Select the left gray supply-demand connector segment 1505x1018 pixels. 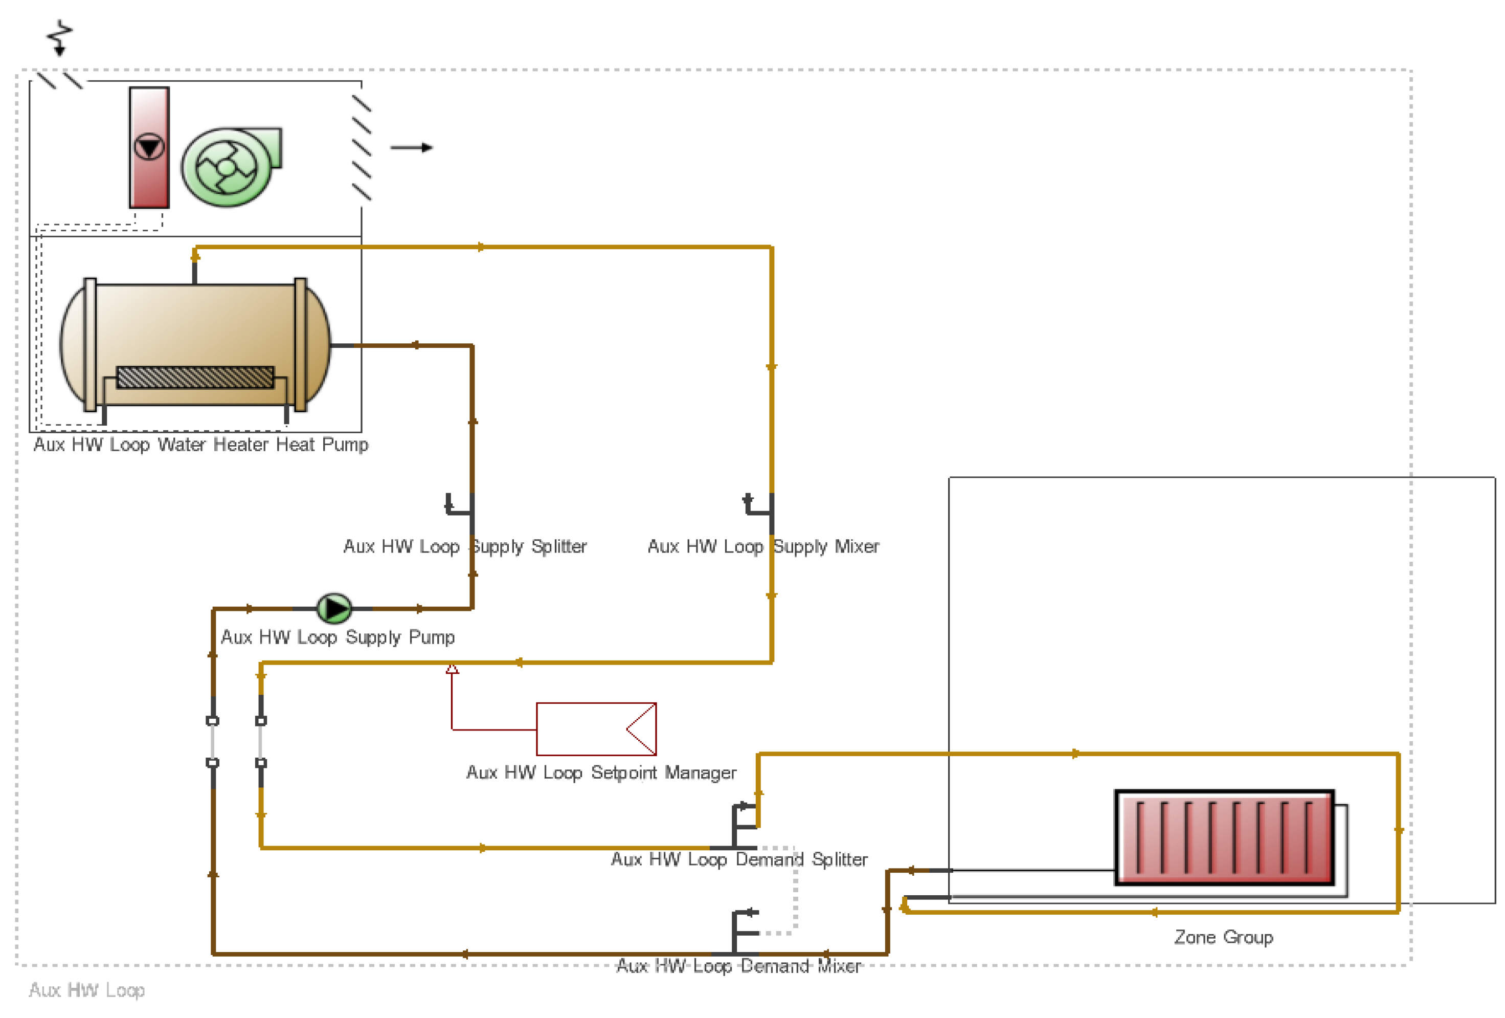(x=212, y=741)
